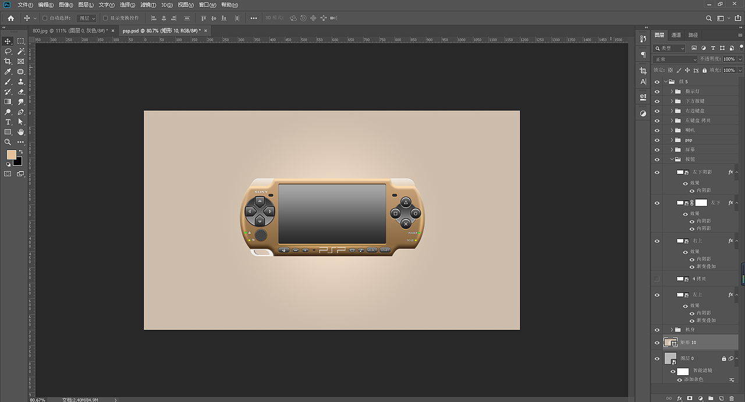Show the hidden 4 拷贝 layer
Viewport: 745px width, 402px height.
coord(657,279)
